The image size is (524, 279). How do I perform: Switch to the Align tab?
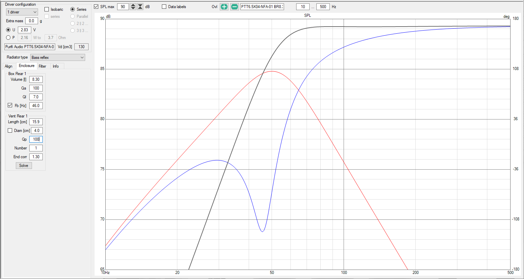[9, 66]
